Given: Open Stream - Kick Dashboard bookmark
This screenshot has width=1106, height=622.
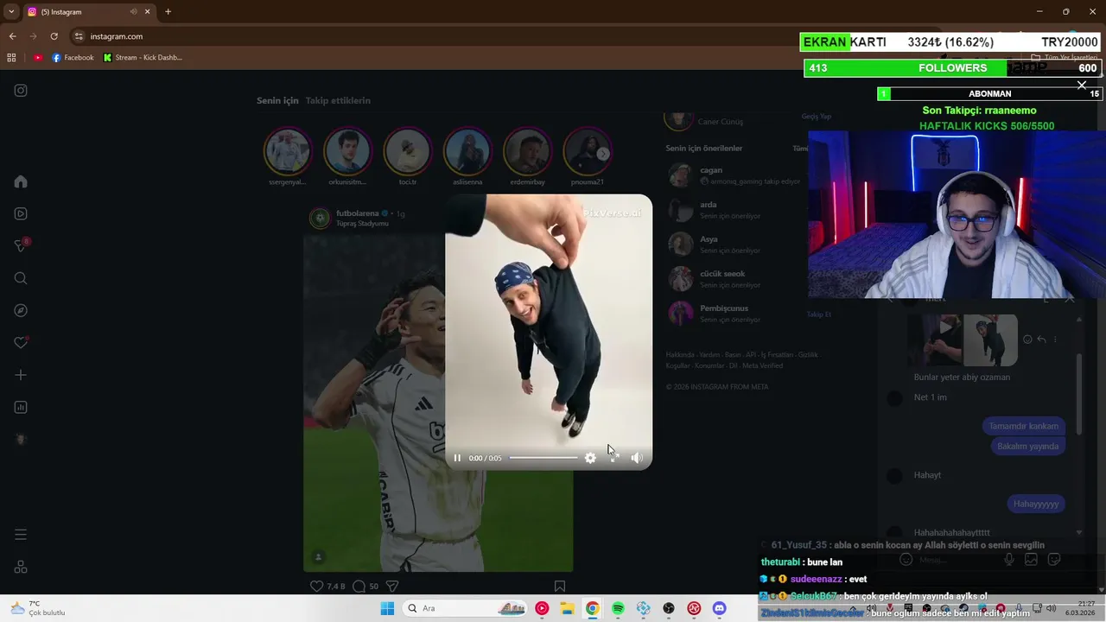Looking at the screenshot, I should coord(143,58).
